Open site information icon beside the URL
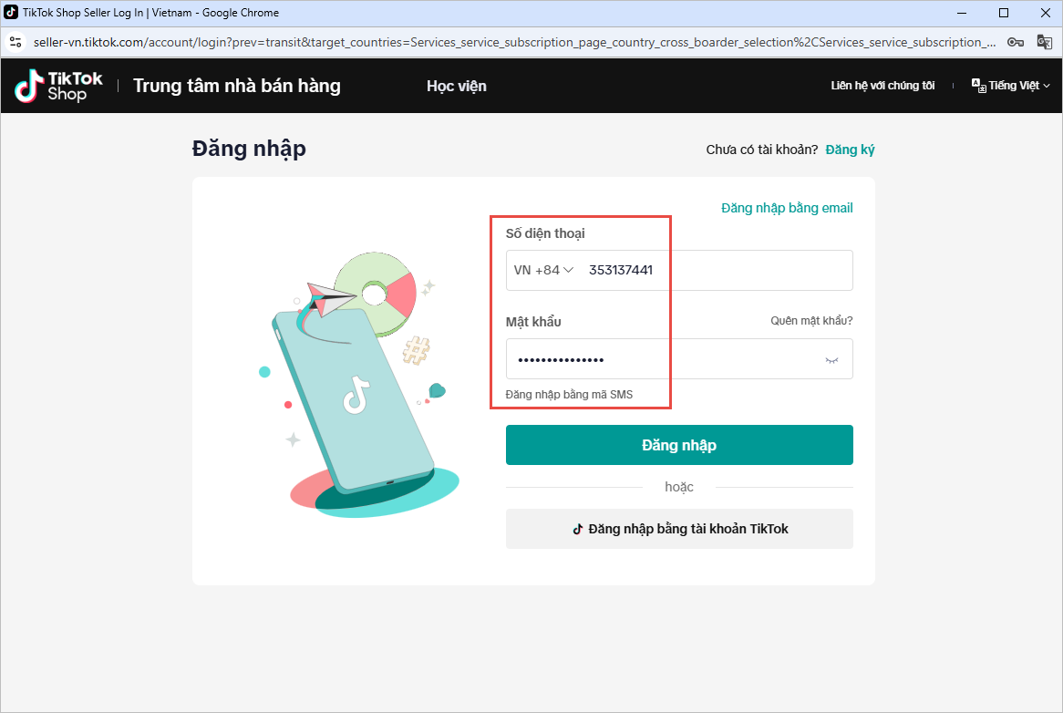The image size is (1063, 713). [x=15, y=42]
